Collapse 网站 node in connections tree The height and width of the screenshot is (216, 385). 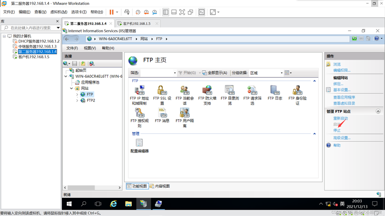click(x=71, y=89)
